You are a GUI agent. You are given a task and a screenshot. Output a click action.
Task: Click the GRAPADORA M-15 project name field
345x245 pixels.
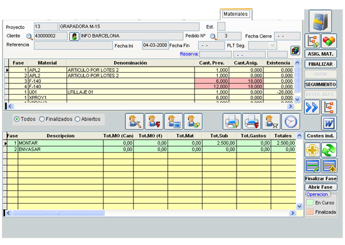click(x=129, y=26)
